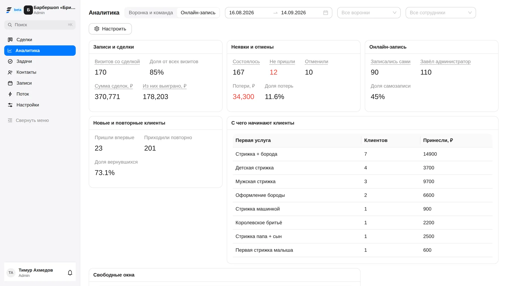Click the Состоялось metric label
The width and height of the screenshot is (507, 286).
click(246, 62)
